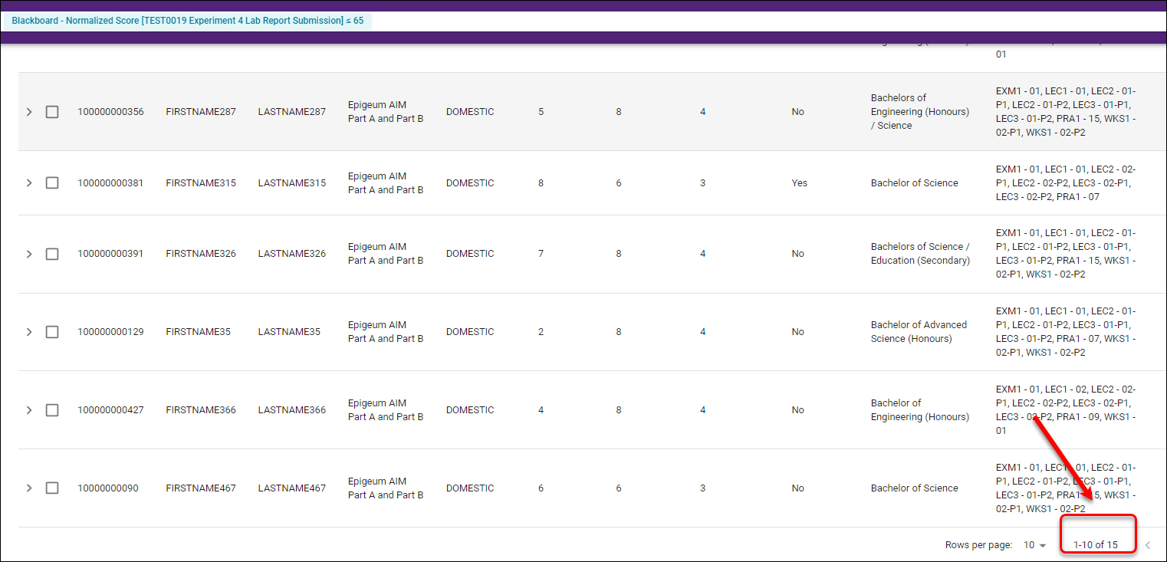Viewport: 1167px width, 562px height.
Task: Click the 1-10 of 15 pagination label
Action: click(1095, 545)
